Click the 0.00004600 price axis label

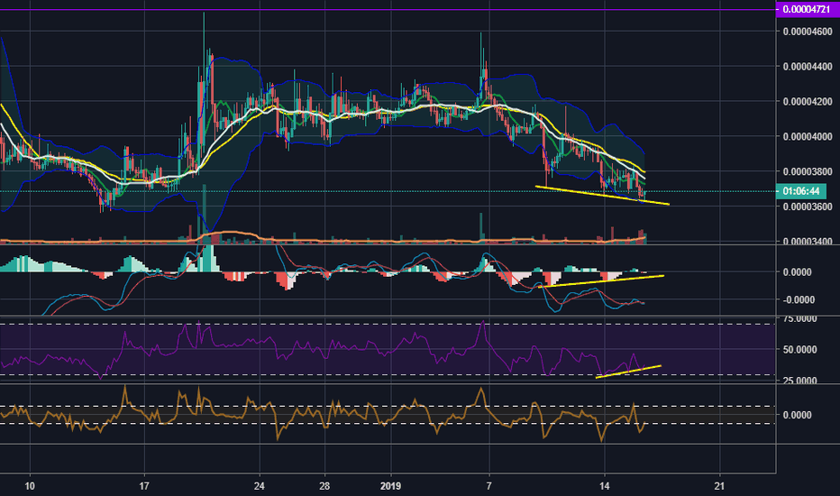[808, 32]
